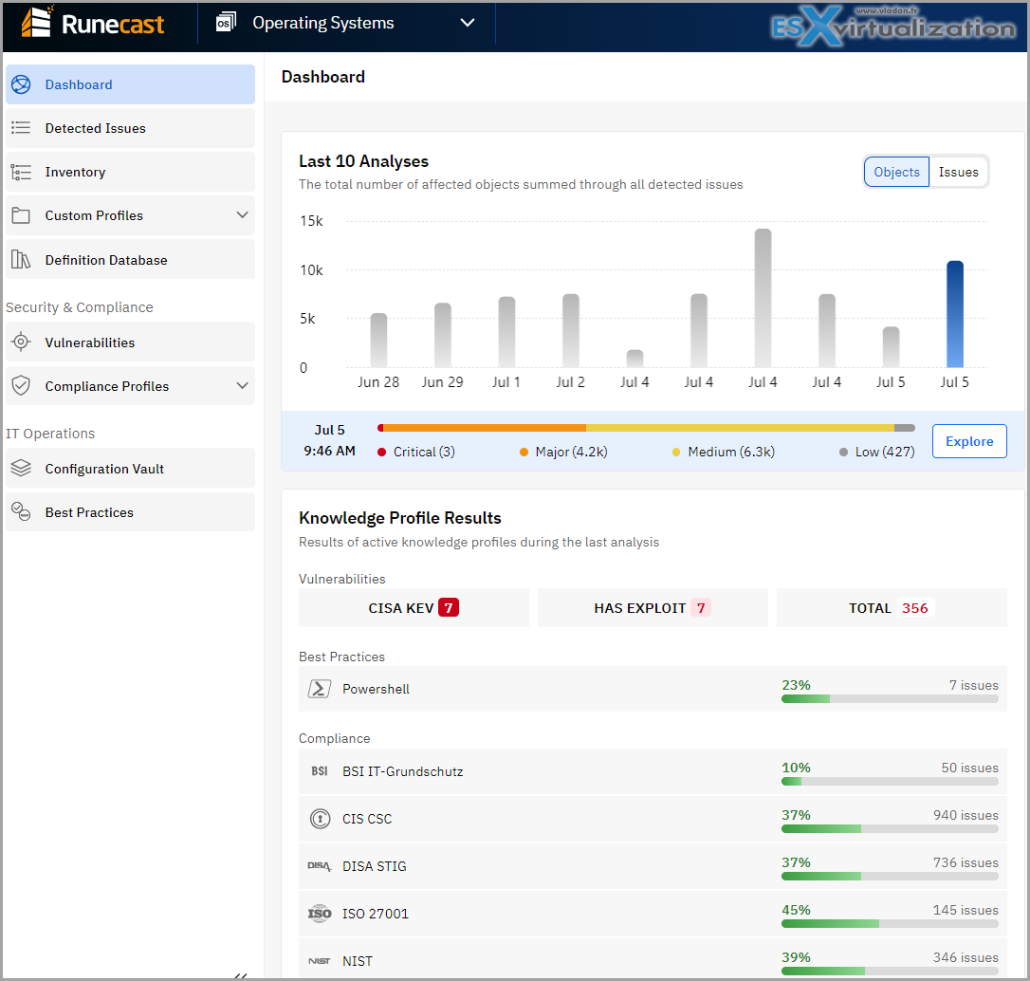Click the Explore button

(969, 441)
